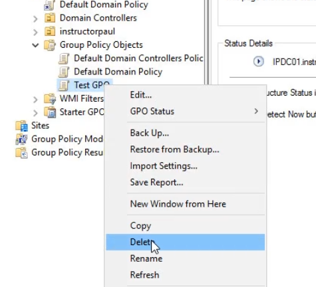Screen dimensions: 316x287
Task: Click the Test GPO scroll icon
Action: pos(64,86)
